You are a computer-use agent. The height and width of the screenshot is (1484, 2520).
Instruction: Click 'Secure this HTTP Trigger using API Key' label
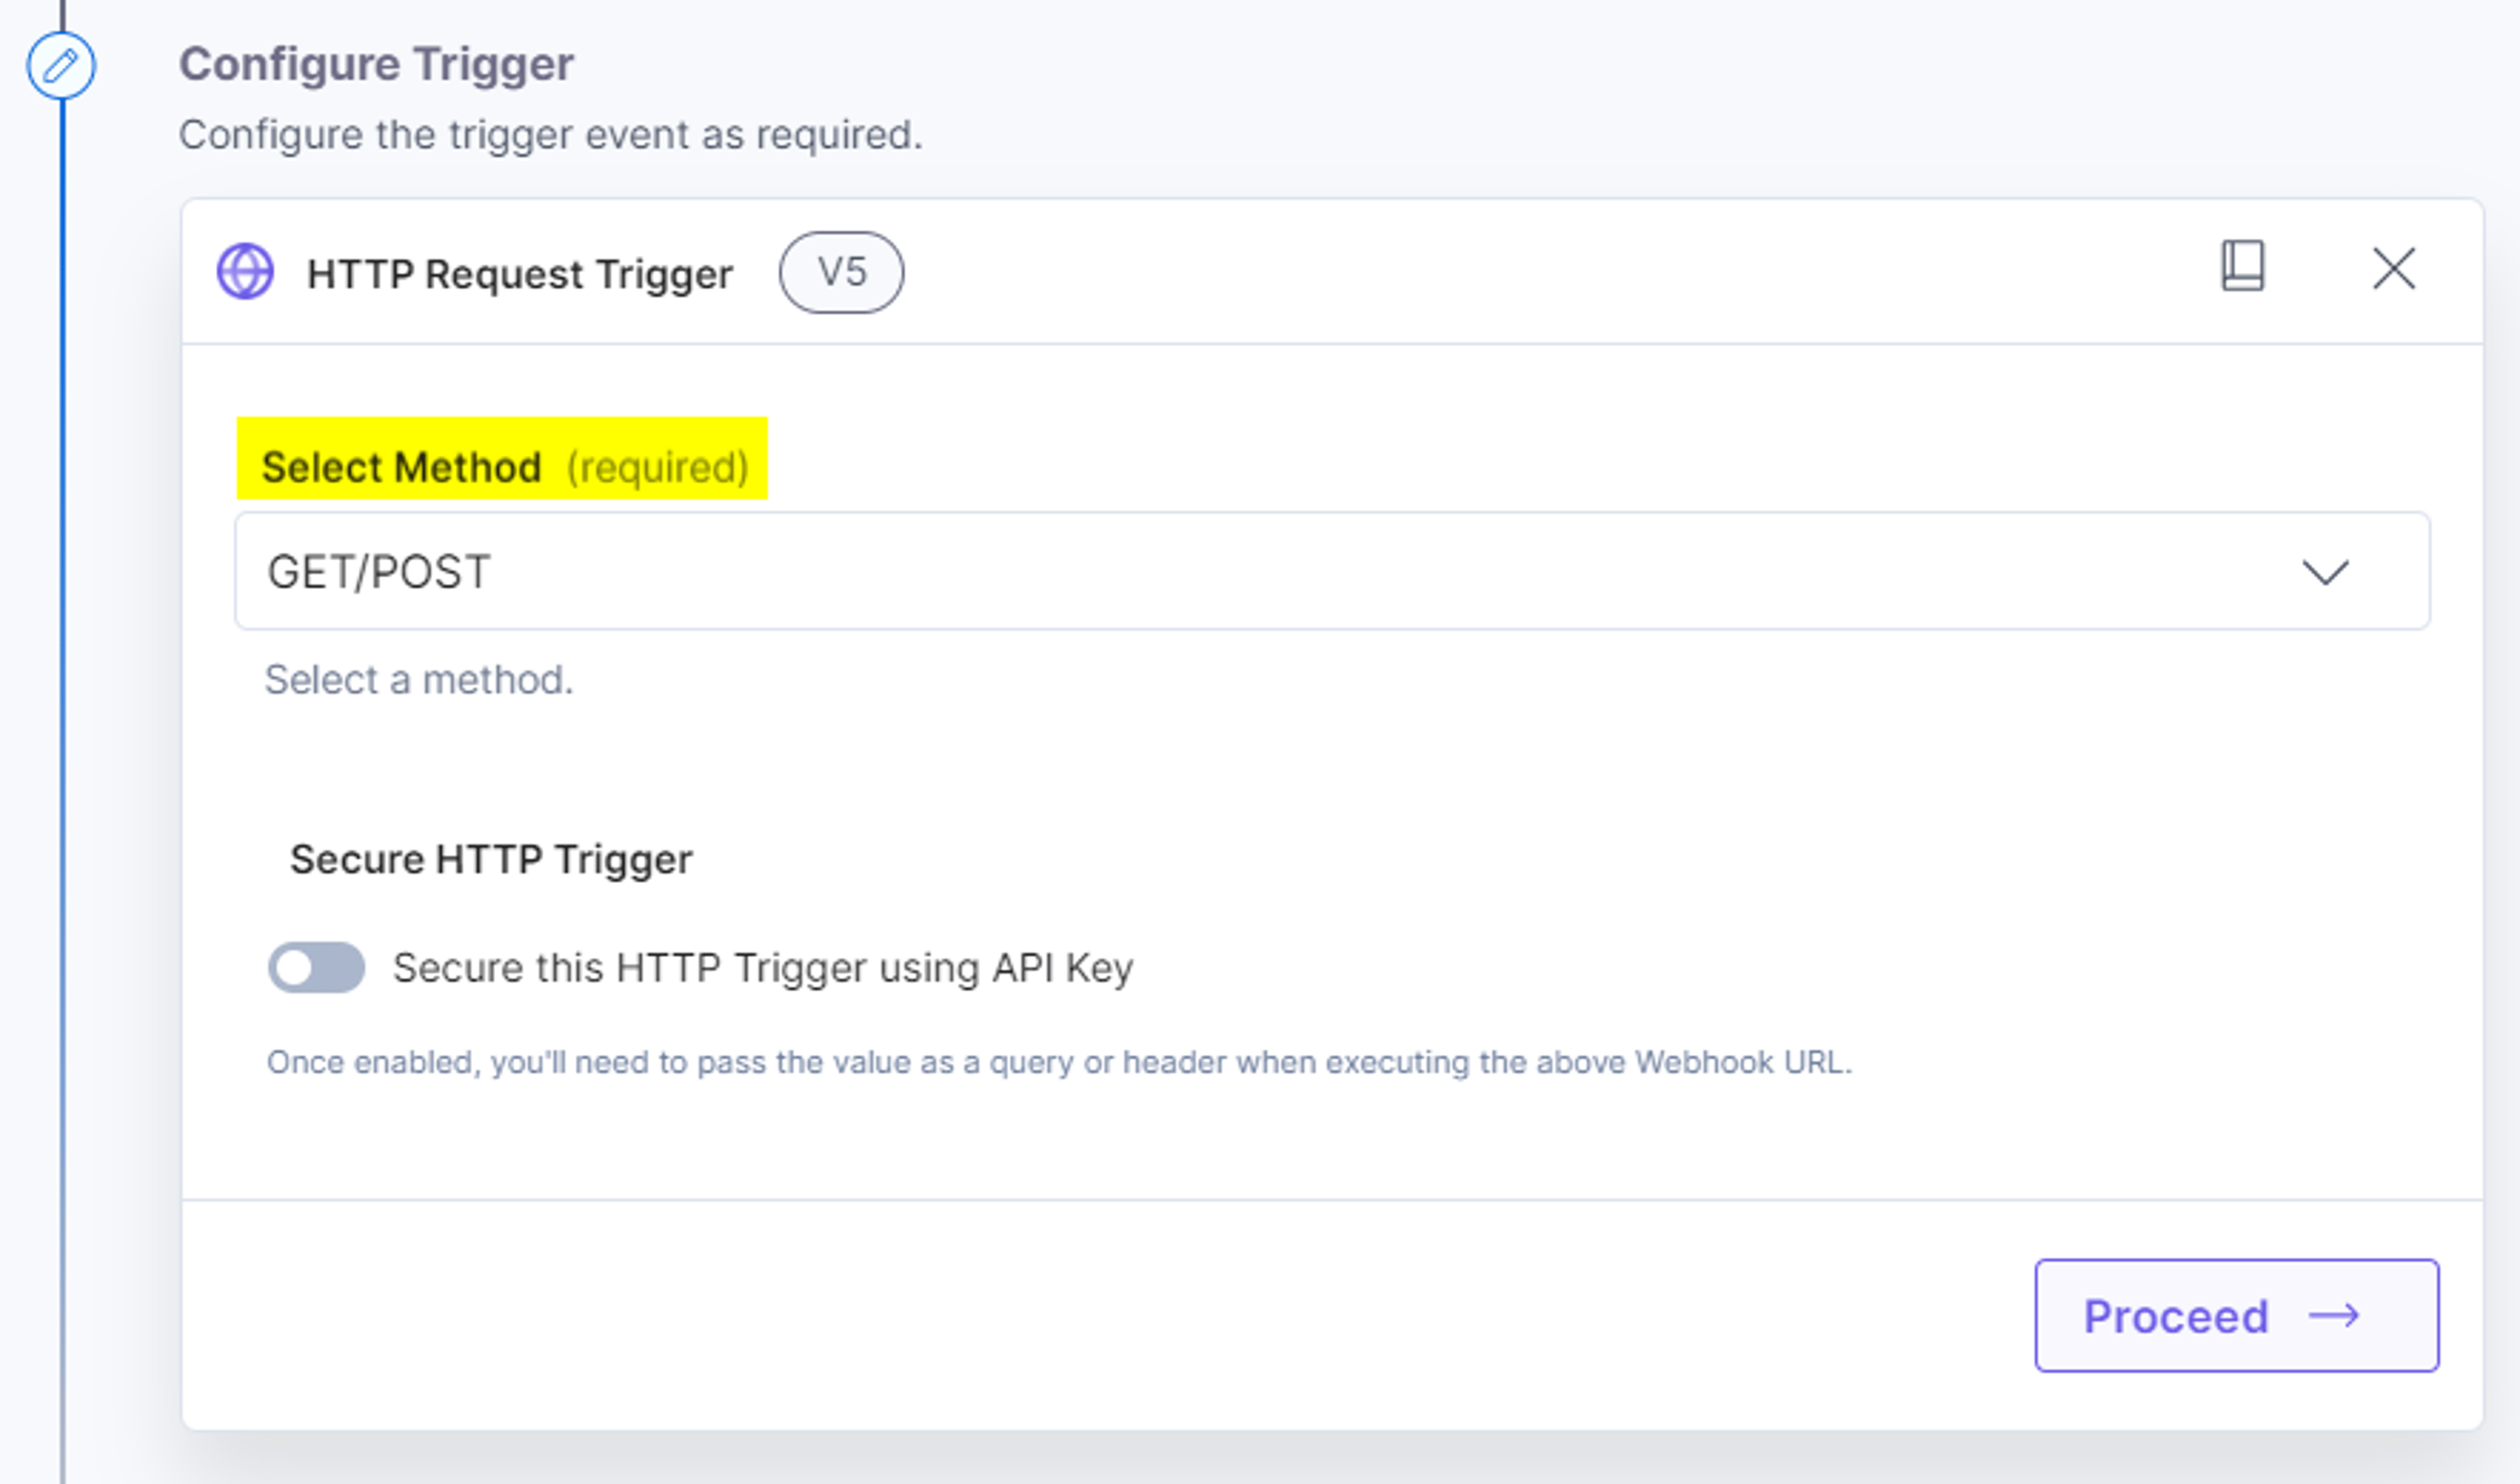point(763,968)
